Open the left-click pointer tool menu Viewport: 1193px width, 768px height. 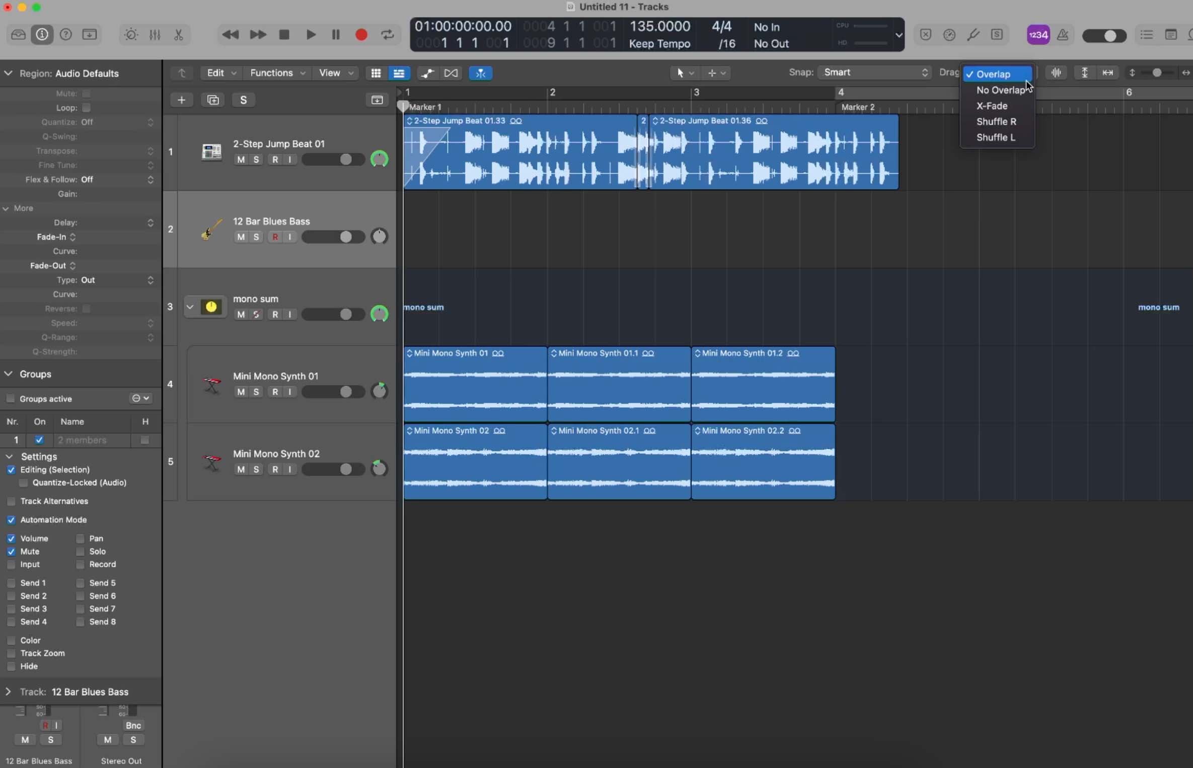684,73
